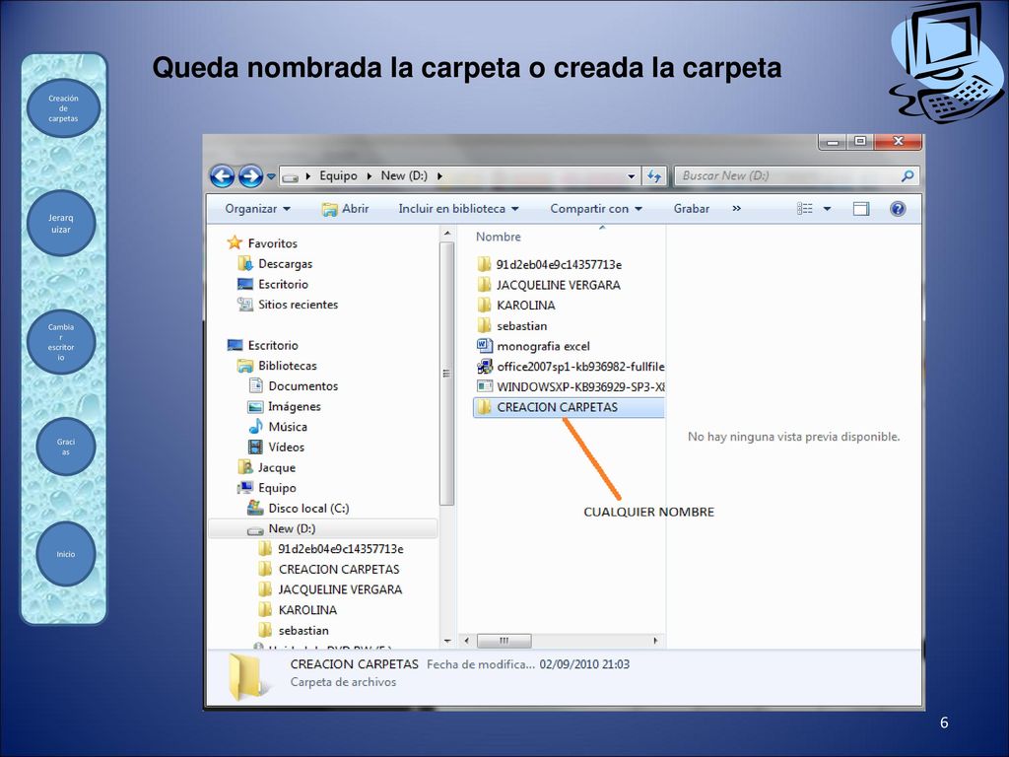The image size is (1009, 757).
Task: Select monografia excel Word document
Action: click(x=533, y=346)
